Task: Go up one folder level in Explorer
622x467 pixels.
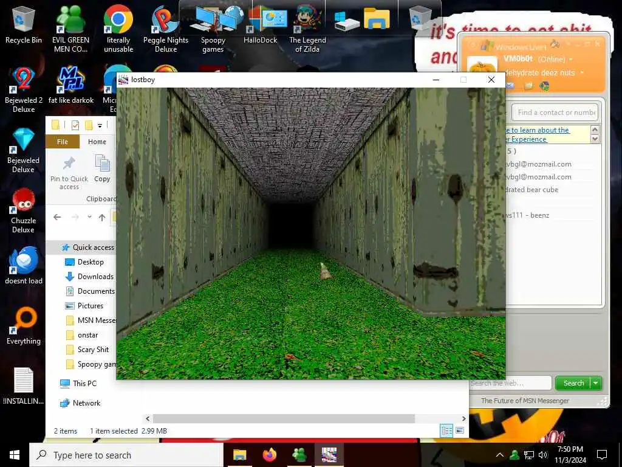Action: click(x=102, y=217)
